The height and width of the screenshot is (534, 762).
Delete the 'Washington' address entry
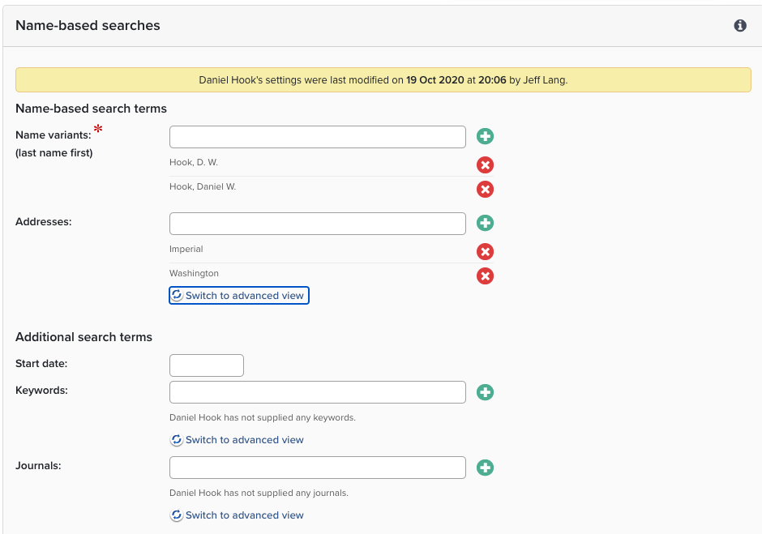pyautogui.click(x=485, y=276)
